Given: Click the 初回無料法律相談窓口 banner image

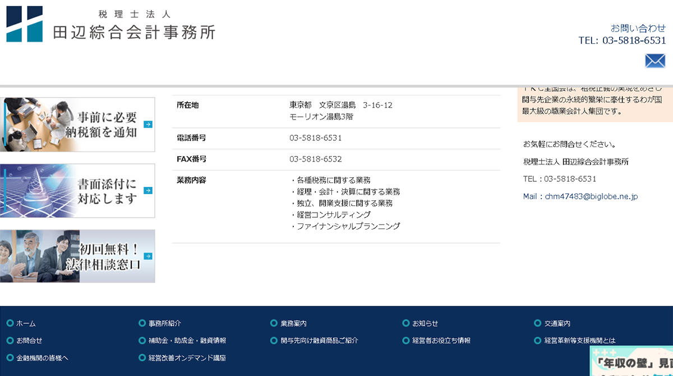Looking at the screenshot, I should (79, 256).
